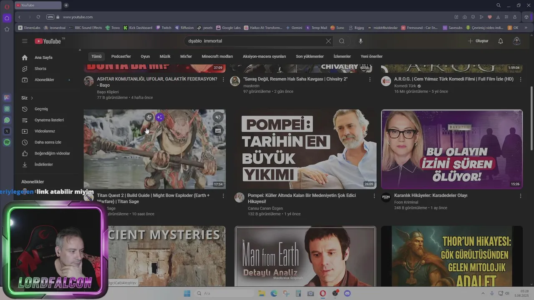Screen dimensions: 534x300
Task: Open the notifications bell
Action: 501,41
